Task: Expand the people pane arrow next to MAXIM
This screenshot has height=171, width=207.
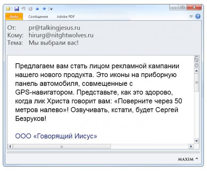Action: pos(197,158)
